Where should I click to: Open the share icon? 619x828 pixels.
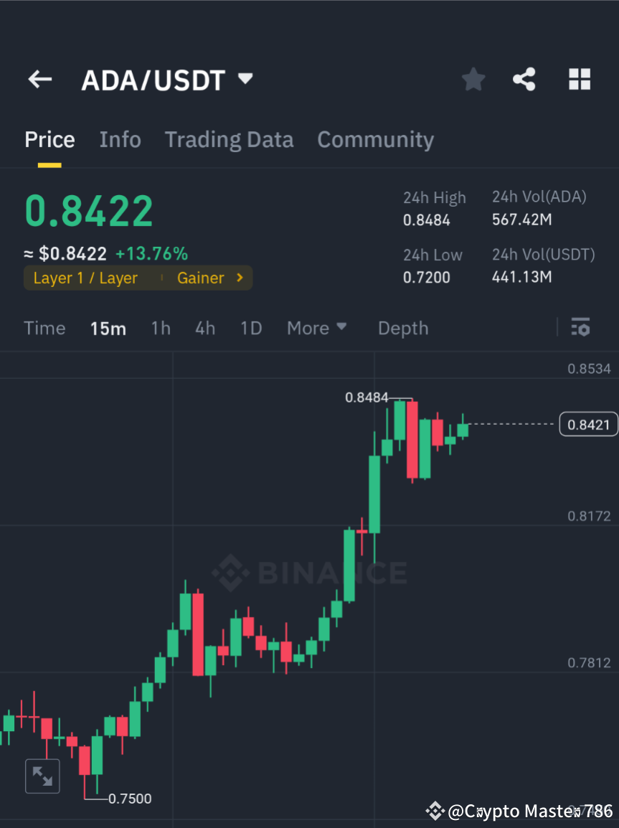[524, 79]
